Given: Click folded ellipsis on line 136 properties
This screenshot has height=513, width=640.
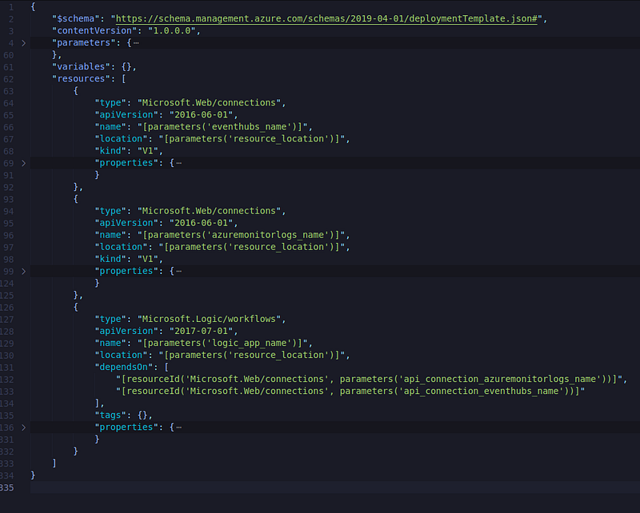Looking at the screenshot, I should tap(178, 427).
